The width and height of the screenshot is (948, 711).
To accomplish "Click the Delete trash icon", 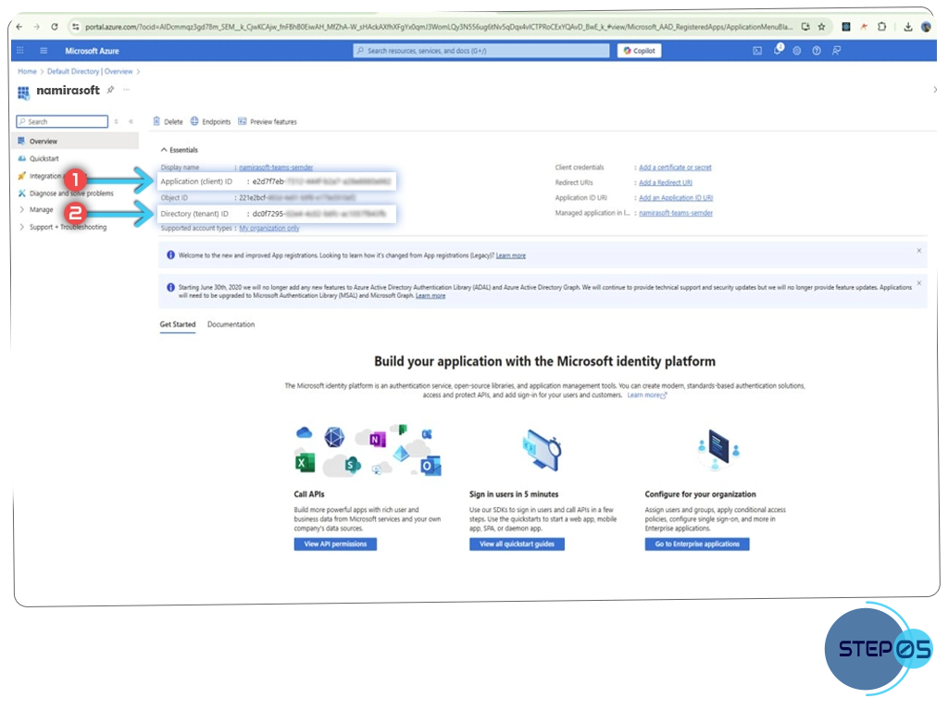I will [157, 121].
